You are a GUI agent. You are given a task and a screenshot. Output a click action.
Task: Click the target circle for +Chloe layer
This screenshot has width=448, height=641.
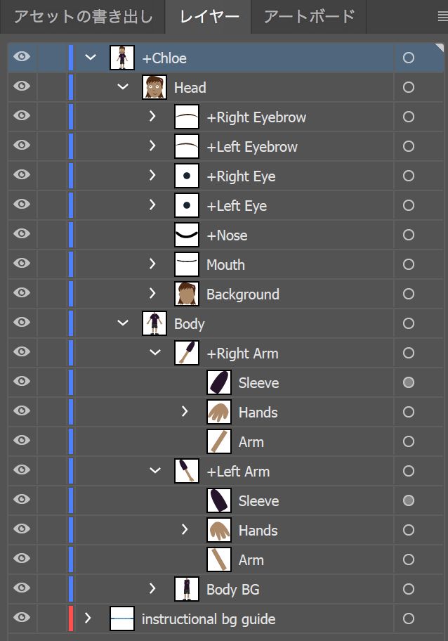[407, 58]
